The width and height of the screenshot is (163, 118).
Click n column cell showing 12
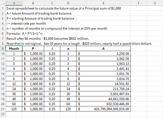tap(68, 84)
